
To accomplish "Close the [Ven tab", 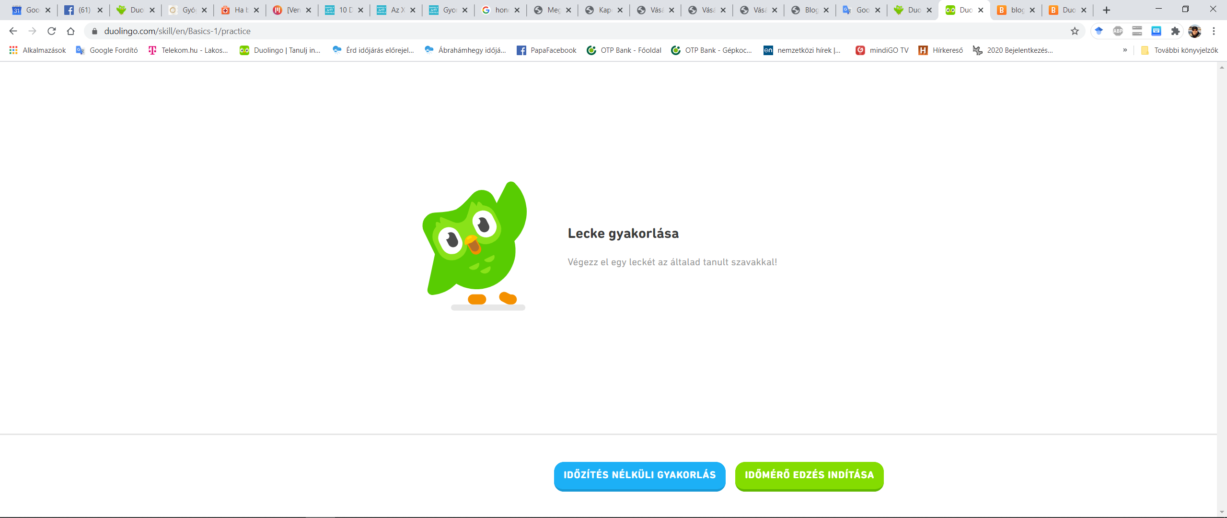I will 308,10.
